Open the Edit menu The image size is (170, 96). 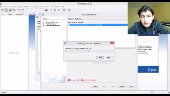[x=5, y=7]
